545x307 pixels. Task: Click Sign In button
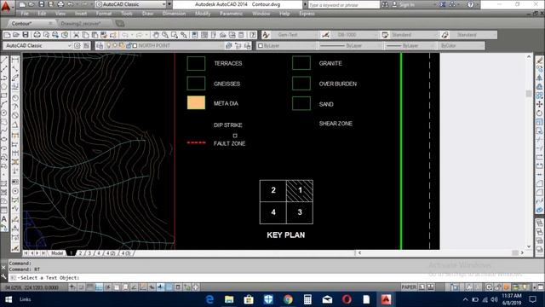(403, 4)
